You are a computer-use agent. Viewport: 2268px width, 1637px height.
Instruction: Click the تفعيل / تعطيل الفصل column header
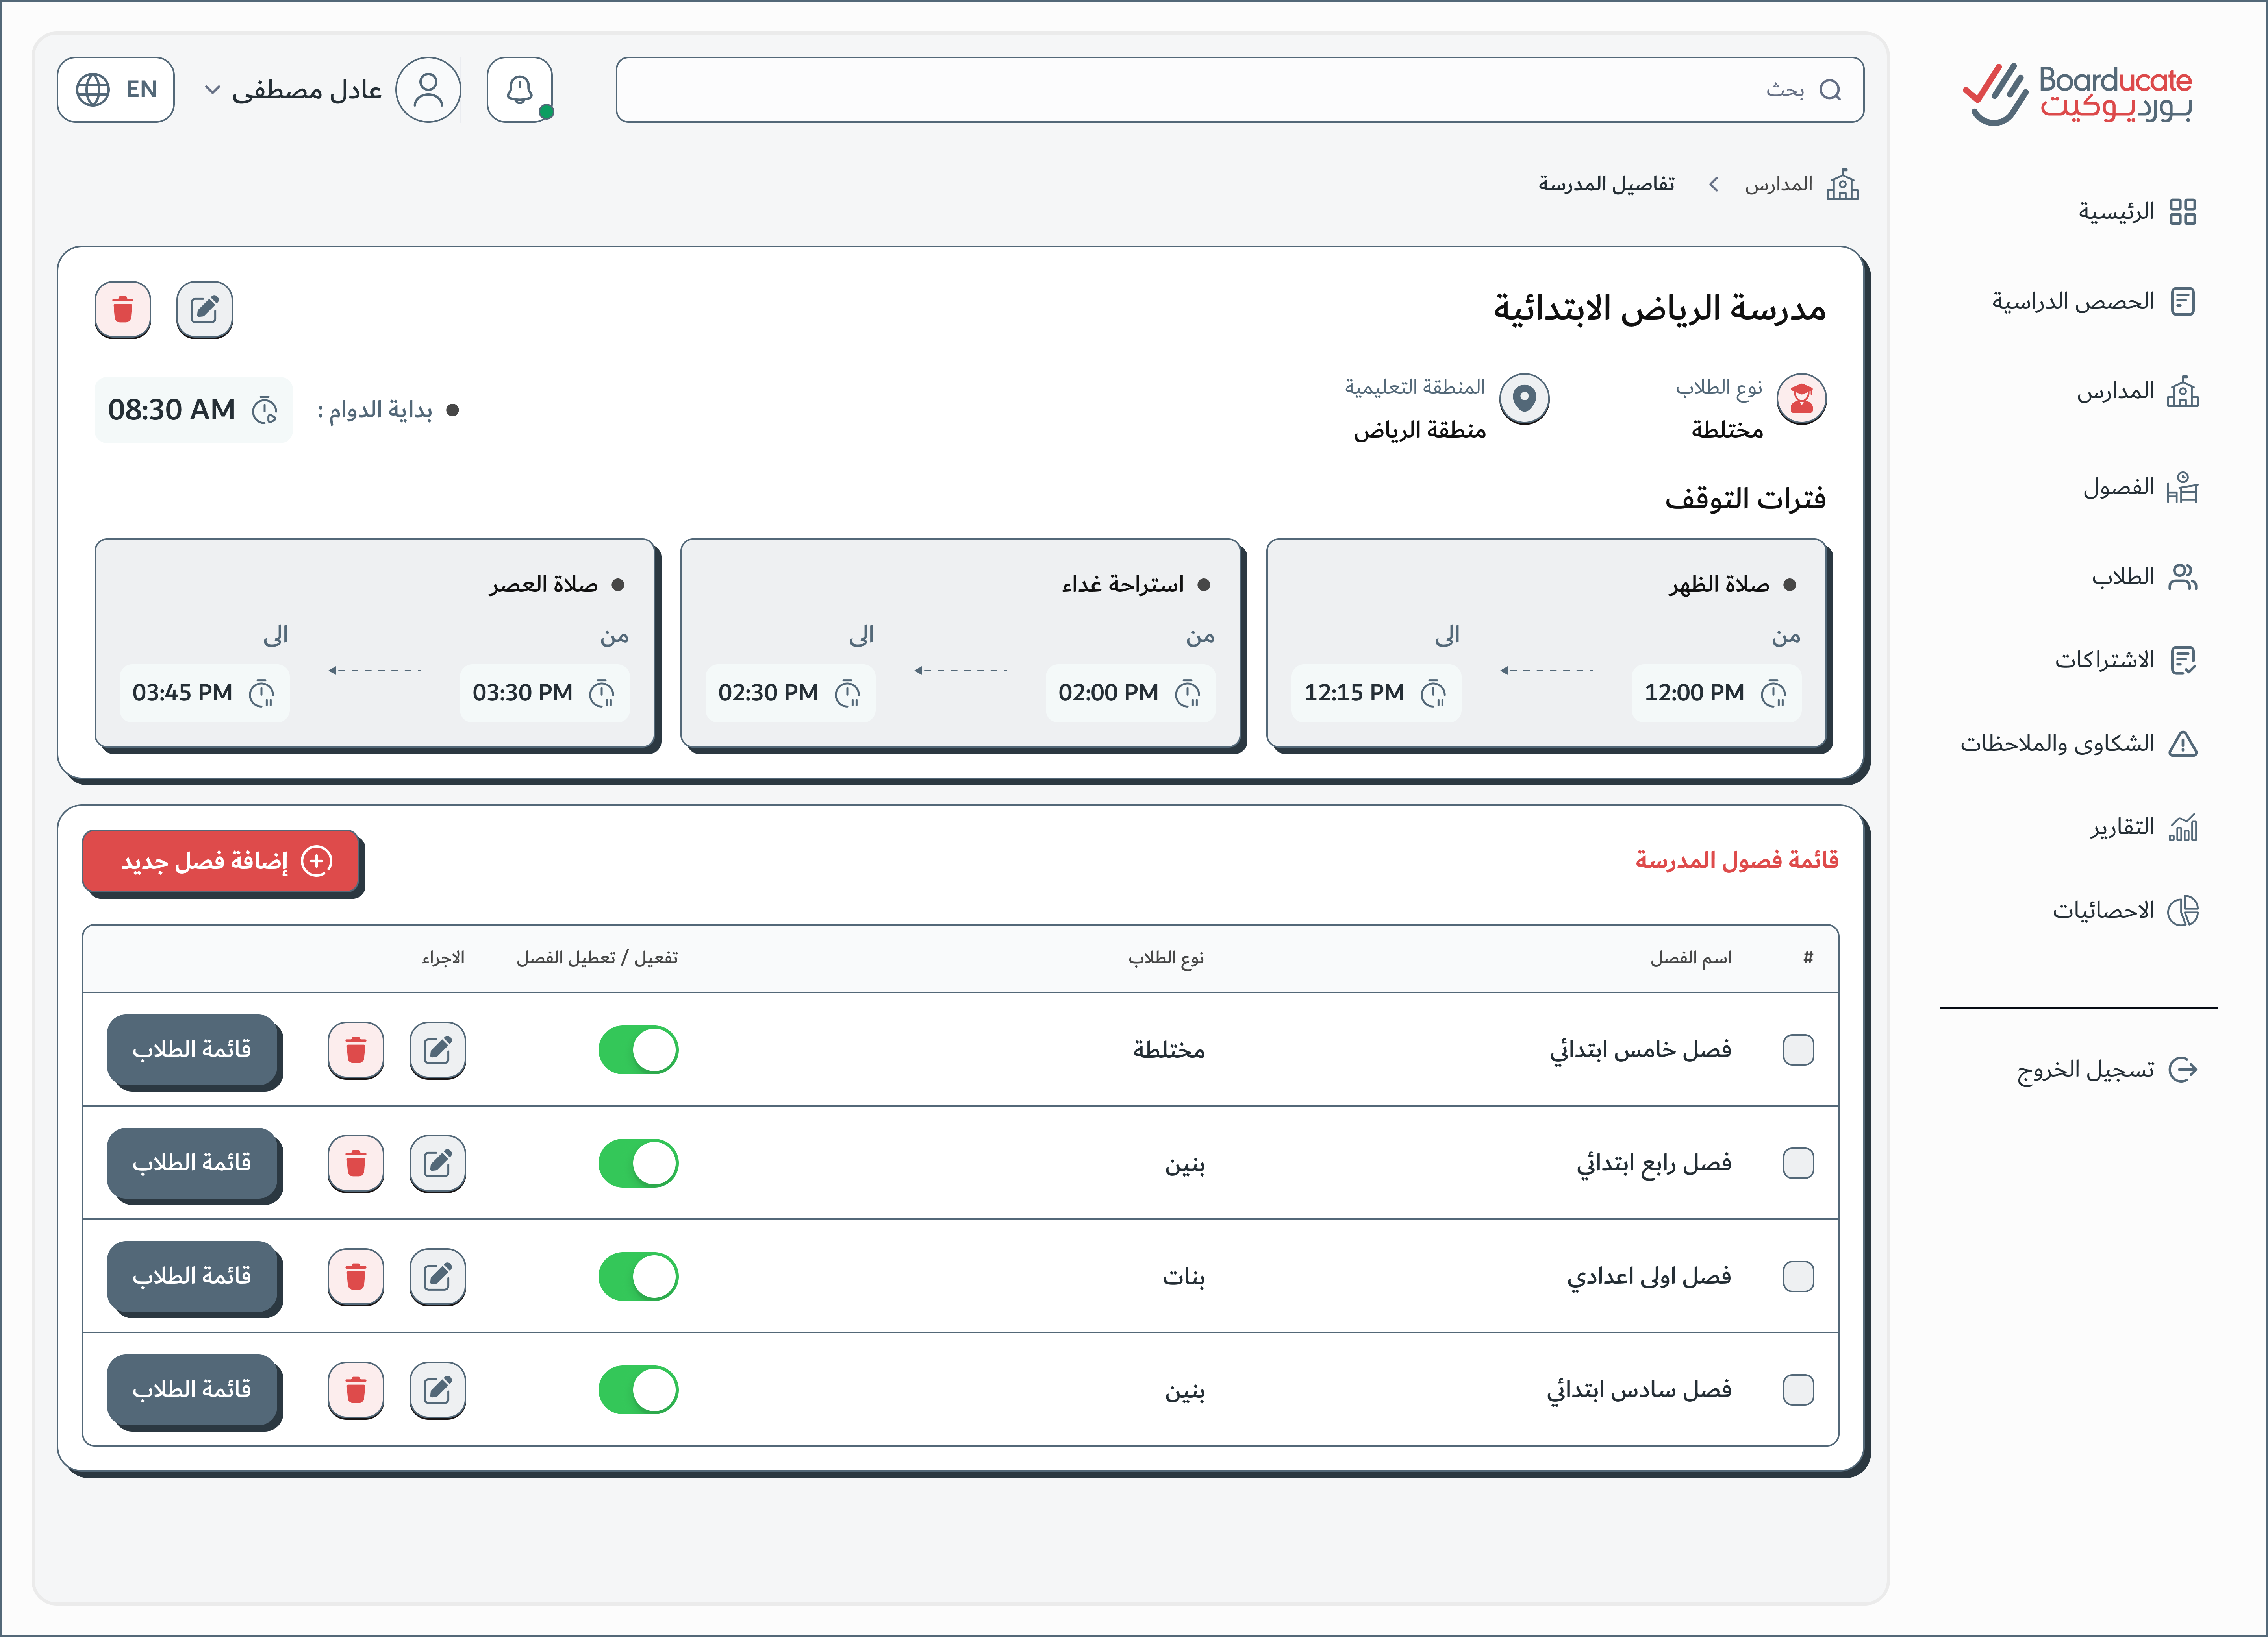click(x=597, y=959)
